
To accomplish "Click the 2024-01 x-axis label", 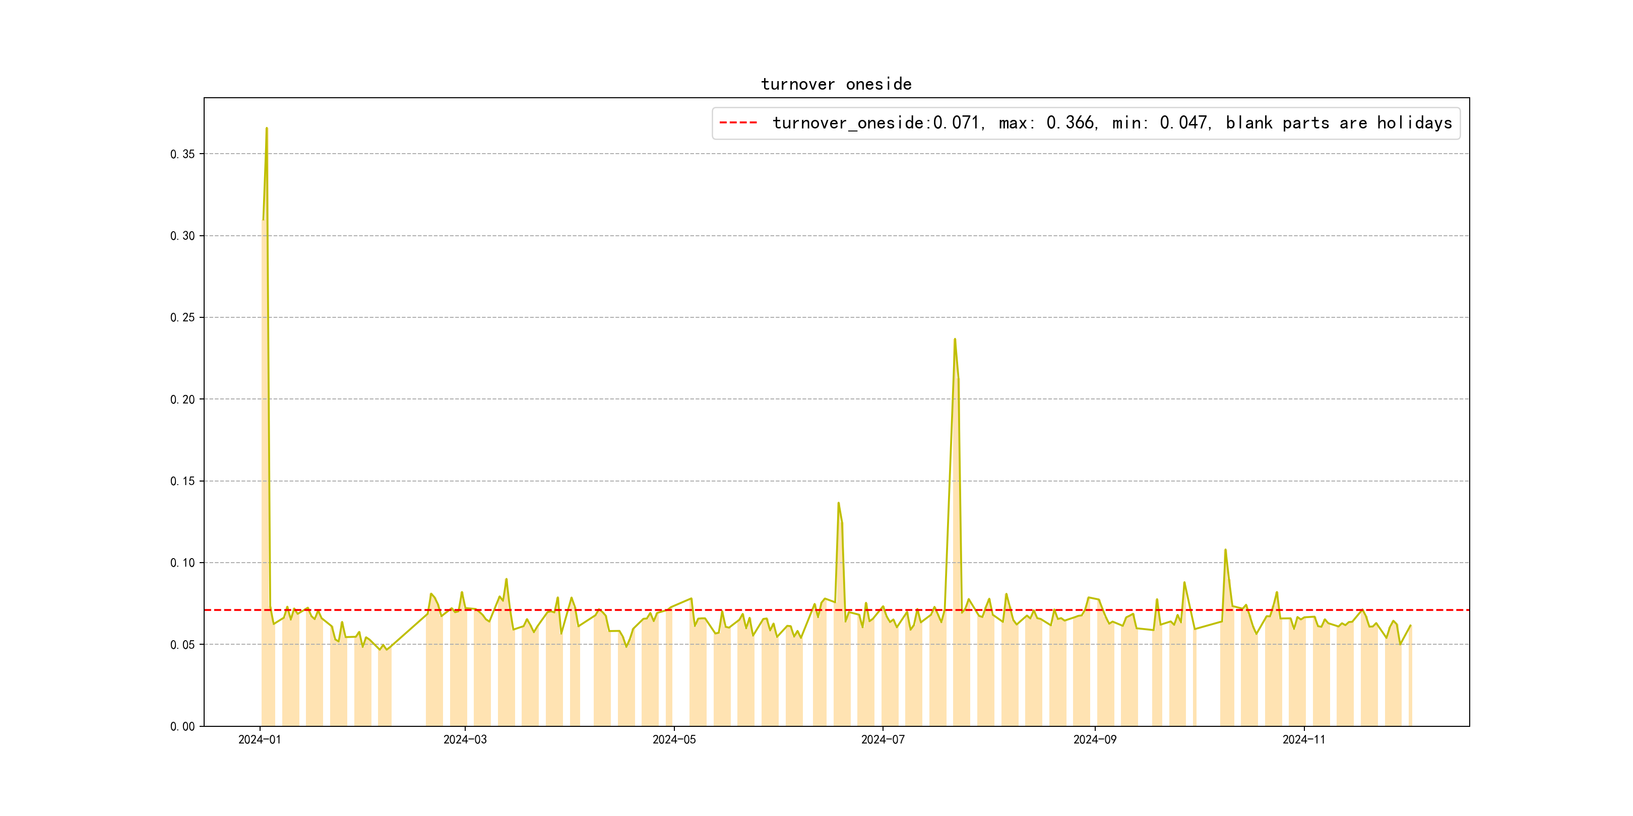I will (259, 739).
